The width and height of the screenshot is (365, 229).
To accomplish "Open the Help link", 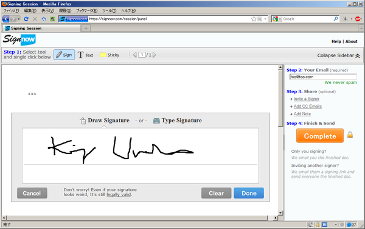I will point(336,41).
